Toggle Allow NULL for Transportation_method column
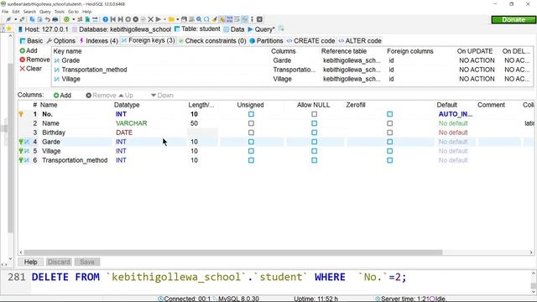Image resolution: width=537 pixels, height=302 pixels. [x=314, y=160]
